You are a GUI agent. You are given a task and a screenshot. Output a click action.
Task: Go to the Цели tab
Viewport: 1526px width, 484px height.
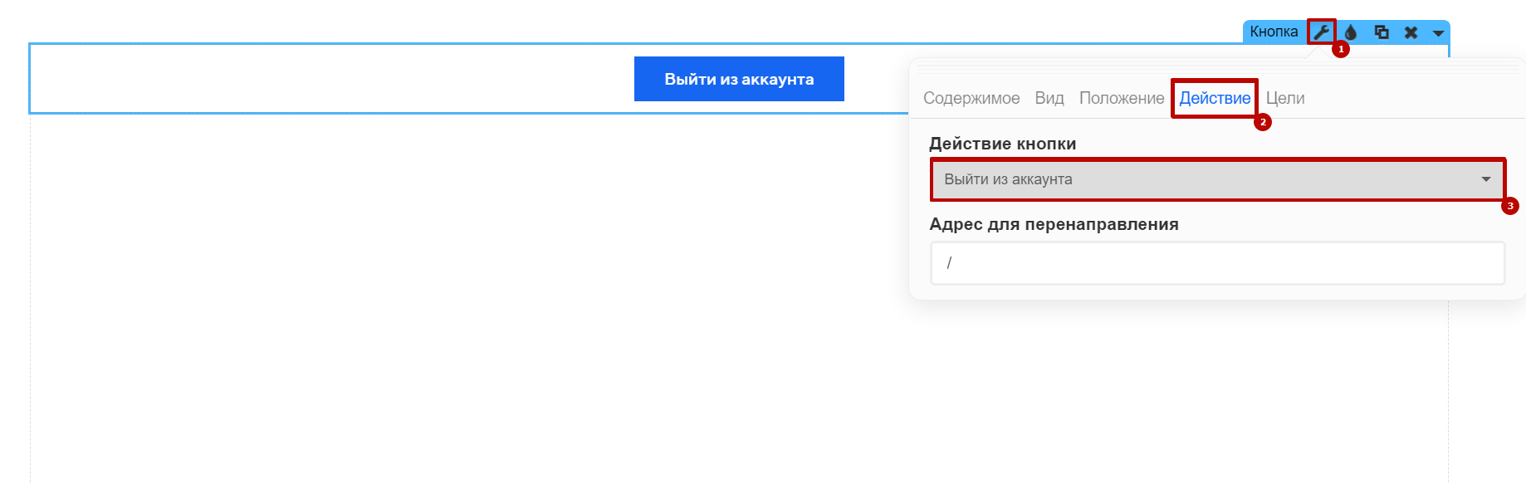point(1285,98)
